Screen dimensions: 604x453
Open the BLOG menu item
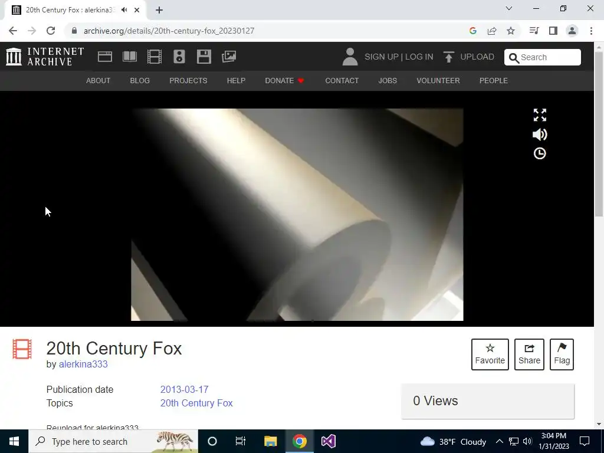click(x=140, y=80)
